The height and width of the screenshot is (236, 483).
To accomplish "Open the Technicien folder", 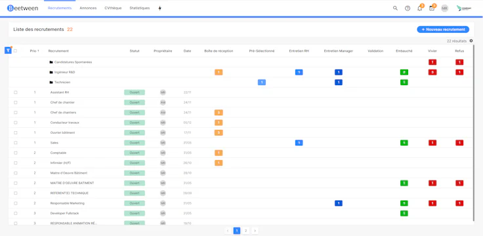I will click(60, 83).
